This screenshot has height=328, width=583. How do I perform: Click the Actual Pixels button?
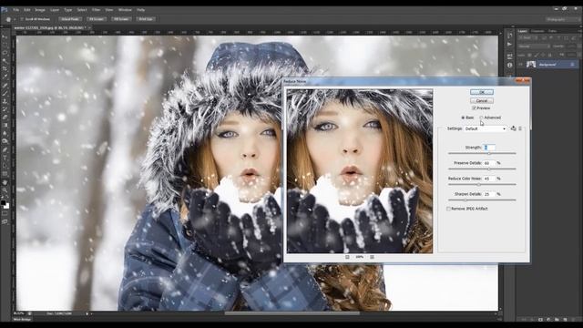[70, 19]
